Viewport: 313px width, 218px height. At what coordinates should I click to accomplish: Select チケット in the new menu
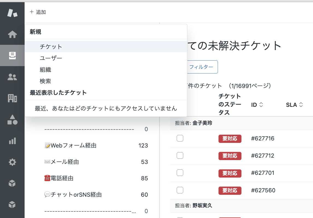pos(106,46)
